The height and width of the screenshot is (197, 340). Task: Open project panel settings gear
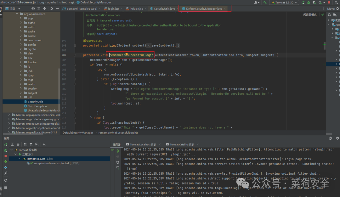(52, 9)
